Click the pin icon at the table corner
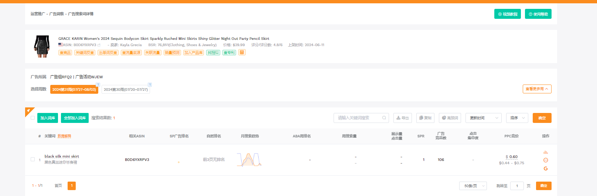The image size is (597, 196). (x=28, y=111)
